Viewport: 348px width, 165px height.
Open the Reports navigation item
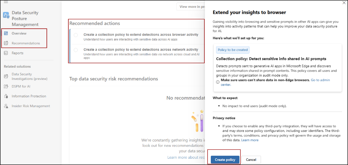[17, 53]
